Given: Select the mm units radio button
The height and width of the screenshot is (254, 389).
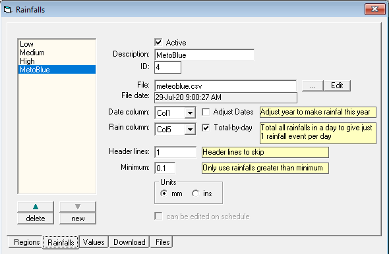Looking at the screenshot, I should (x=164, y=193).
